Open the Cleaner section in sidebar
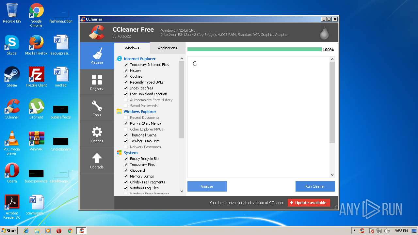Viewport: 418px width, 235px height. coord(97,56)
